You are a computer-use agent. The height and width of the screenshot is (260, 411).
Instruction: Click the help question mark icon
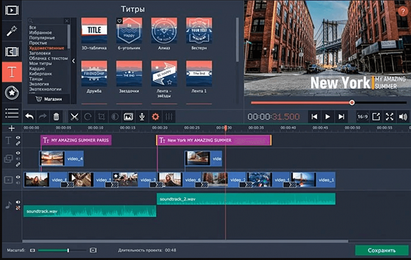pos(403,11)
